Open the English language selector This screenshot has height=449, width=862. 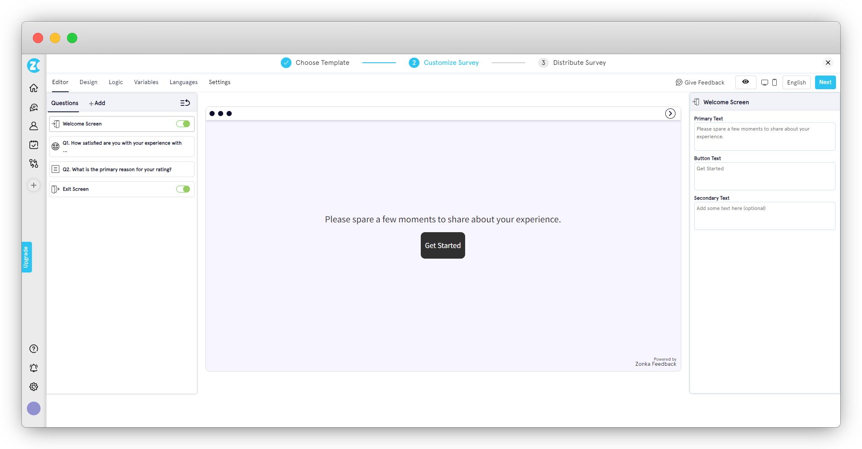[796, 82]
